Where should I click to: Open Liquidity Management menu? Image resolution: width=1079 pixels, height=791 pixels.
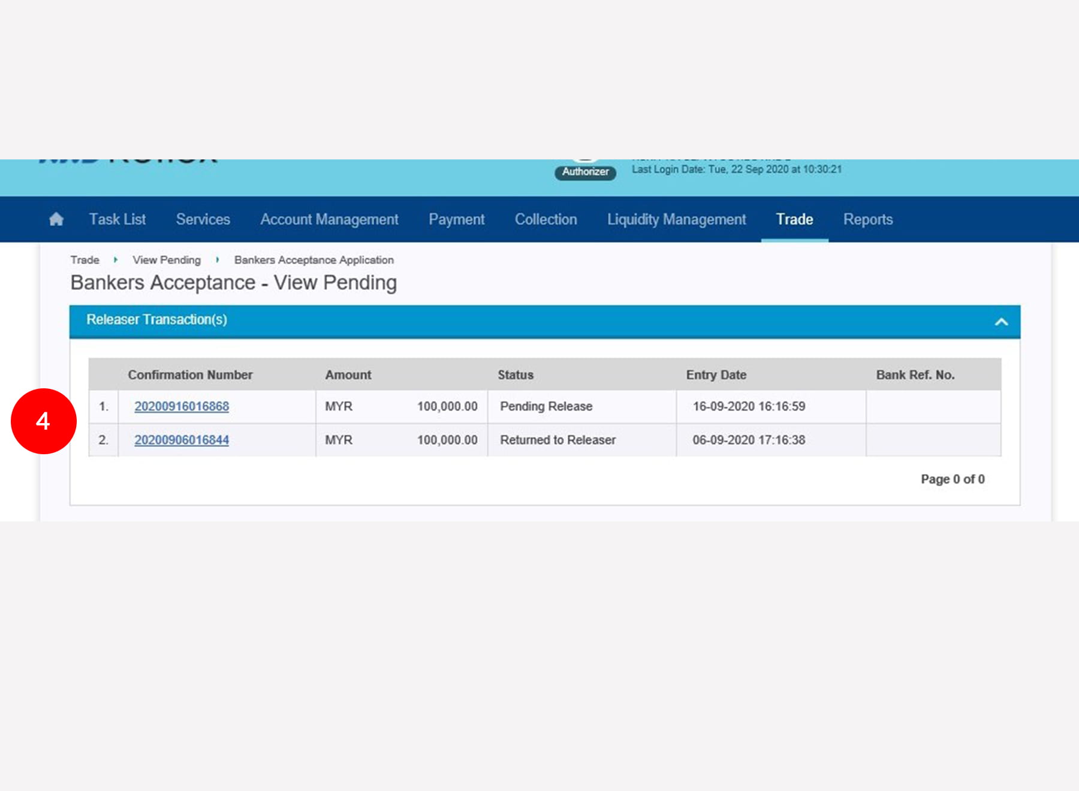(x=676, y=219)
